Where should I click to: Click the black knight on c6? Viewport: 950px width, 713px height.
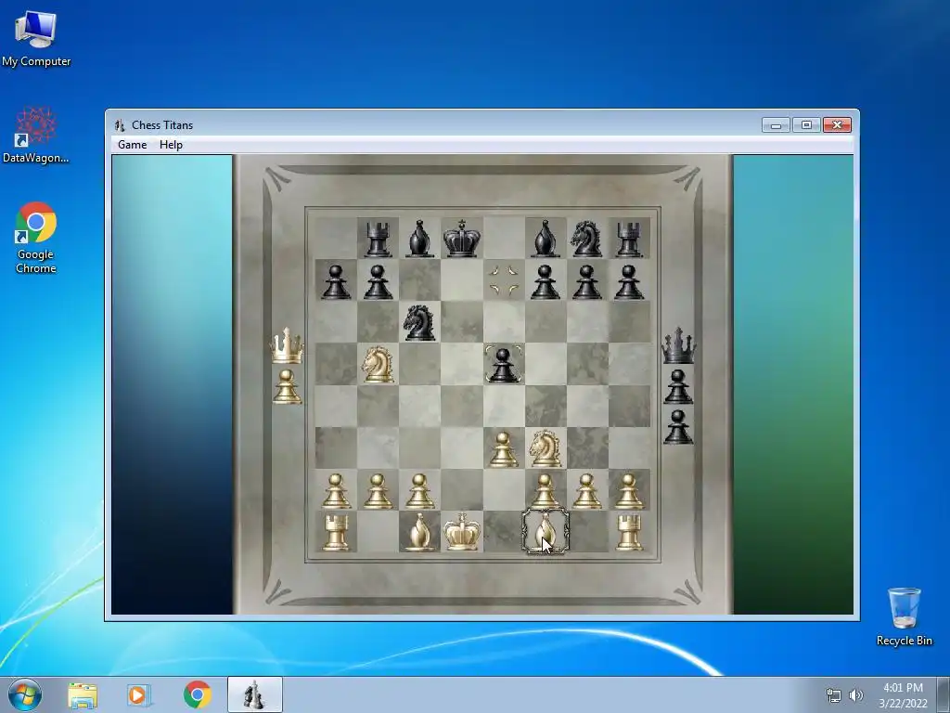[x=420, y=322]
